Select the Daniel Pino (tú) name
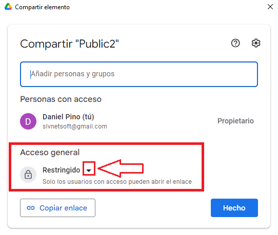 point(68,117)
